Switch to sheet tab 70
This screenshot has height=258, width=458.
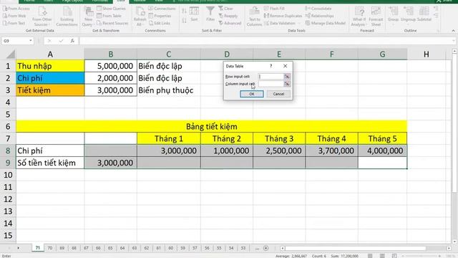[50, 248]
